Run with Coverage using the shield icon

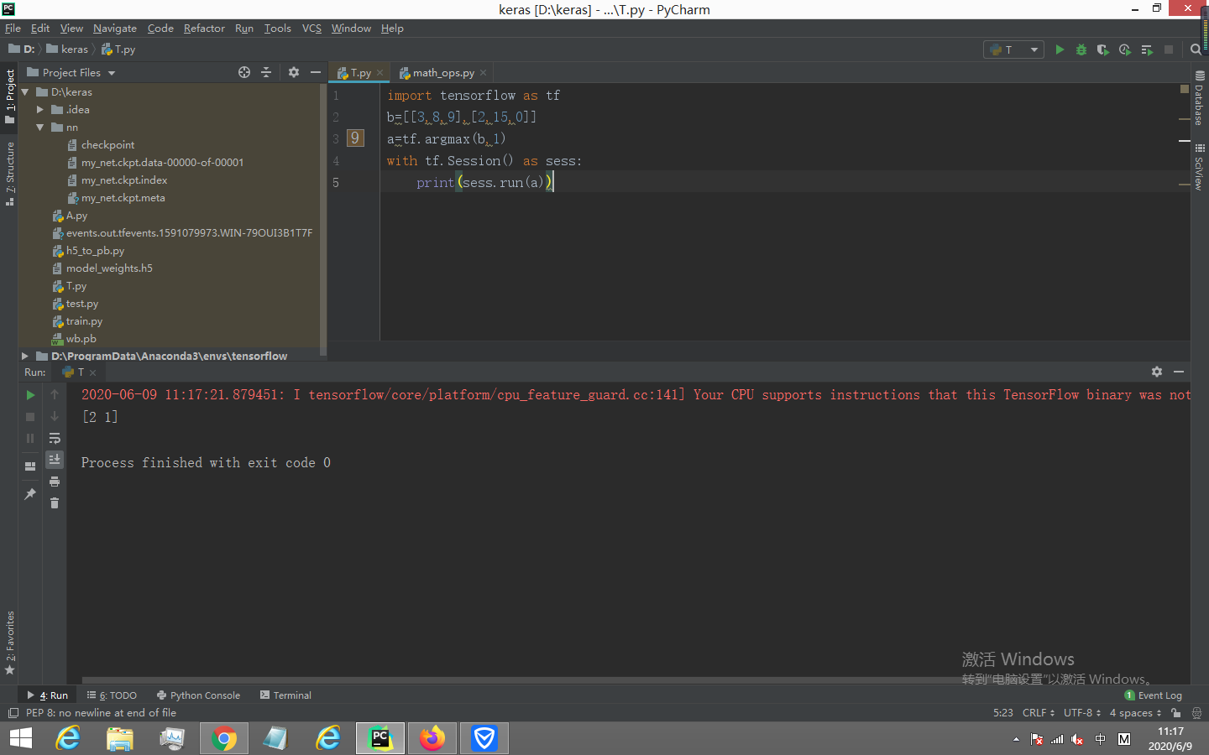(1102, 49)
